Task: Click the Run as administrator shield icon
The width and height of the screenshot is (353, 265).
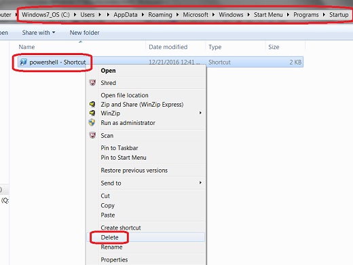Action: click(x=92, y=122)
